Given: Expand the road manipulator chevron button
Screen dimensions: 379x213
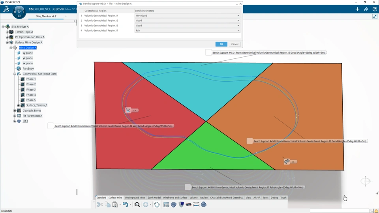Looking at the screenshot, I should pos(293,162).
